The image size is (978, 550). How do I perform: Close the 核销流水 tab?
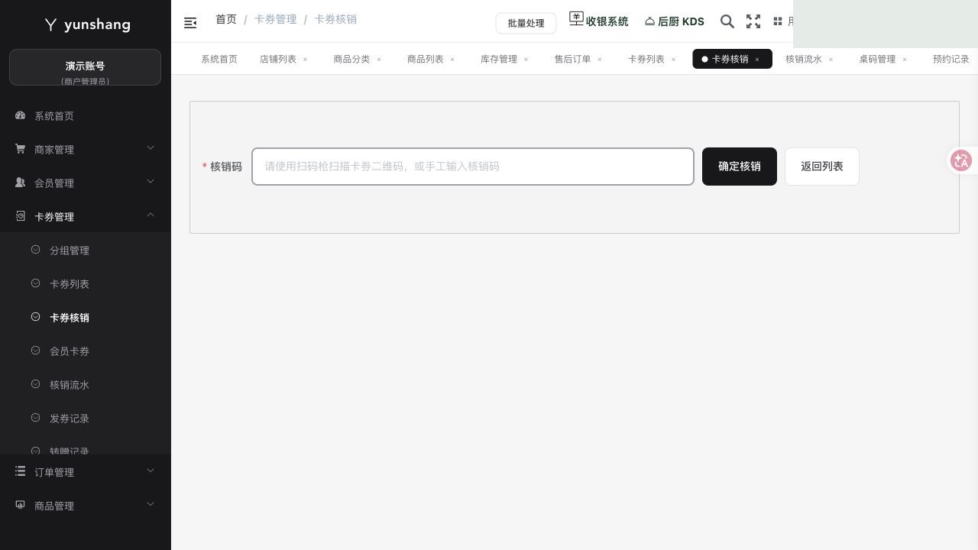[x=831, y=60]
